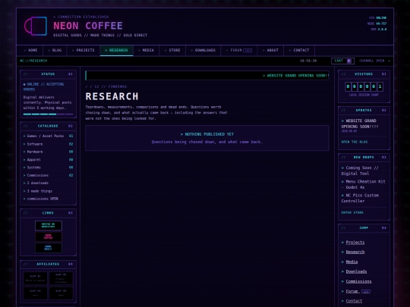This screenshot has height=307, width=410.
Task: Click the Nothing Published Yet notice
Action: 207,138
